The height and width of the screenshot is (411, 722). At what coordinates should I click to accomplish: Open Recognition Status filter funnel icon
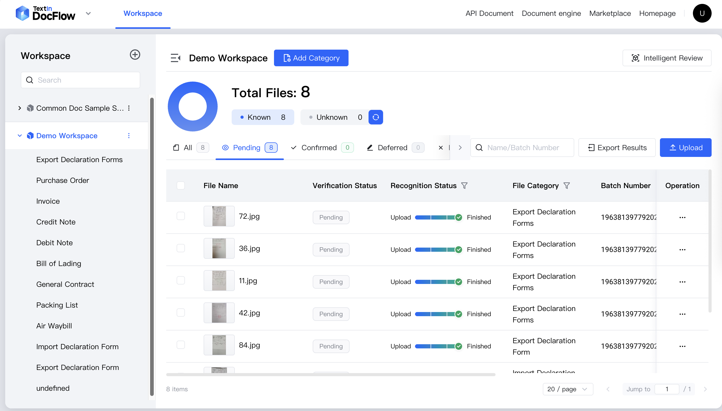click(x=464, y=185)
